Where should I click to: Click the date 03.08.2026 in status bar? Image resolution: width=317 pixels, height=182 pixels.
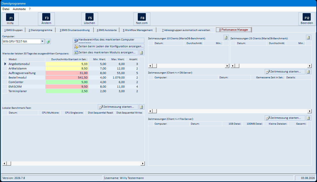pos(305,178)
